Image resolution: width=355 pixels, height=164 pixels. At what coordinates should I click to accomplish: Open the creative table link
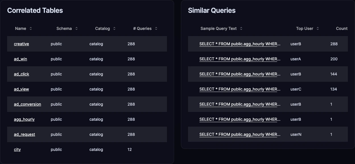[x=21, y=44]
